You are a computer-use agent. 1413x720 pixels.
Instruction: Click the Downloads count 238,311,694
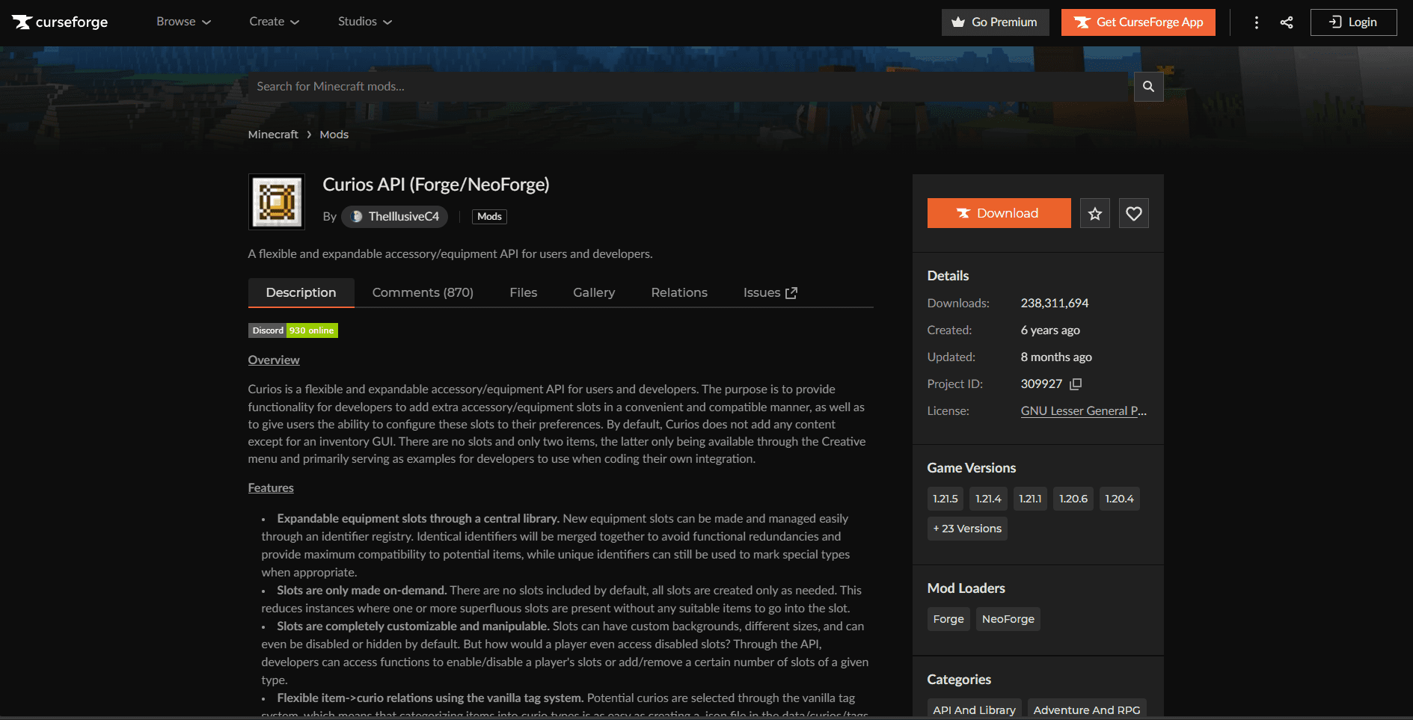click(x=1055, y=304)
